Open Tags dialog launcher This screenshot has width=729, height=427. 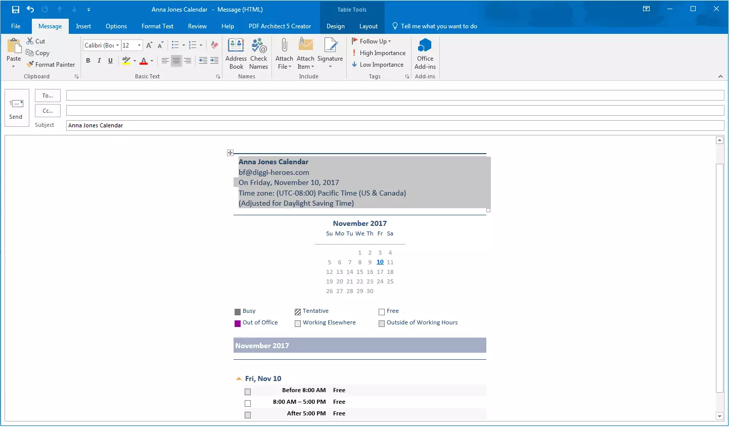407,77
